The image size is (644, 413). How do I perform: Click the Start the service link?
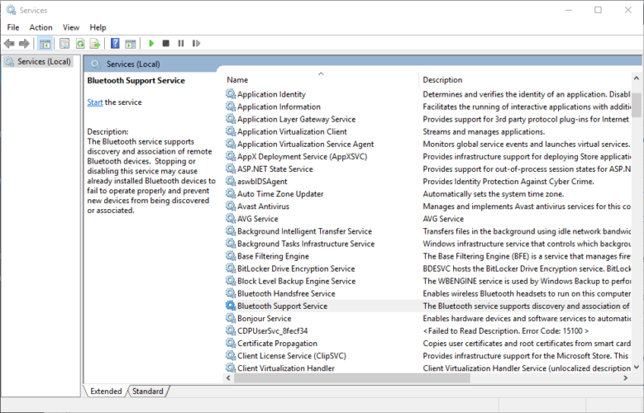click(x=95, y=102)
